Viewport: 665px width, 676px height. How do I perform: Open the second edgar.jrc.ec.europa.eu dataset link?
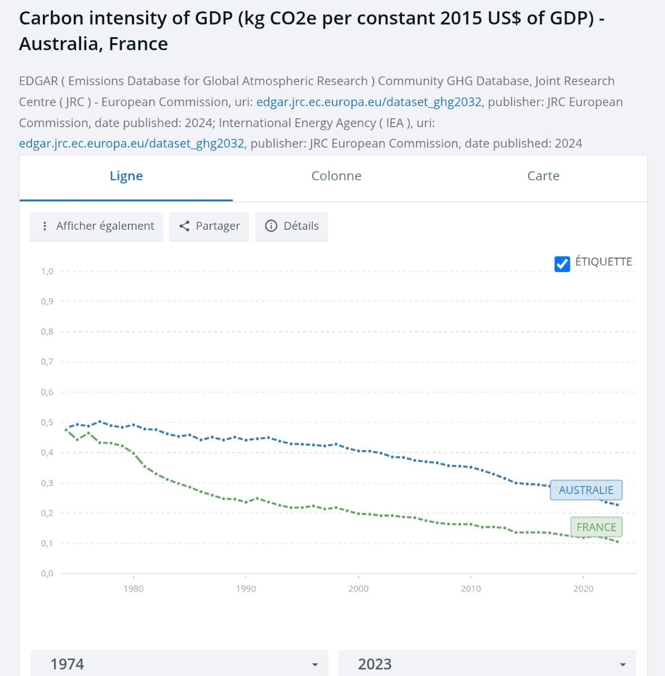131,144
